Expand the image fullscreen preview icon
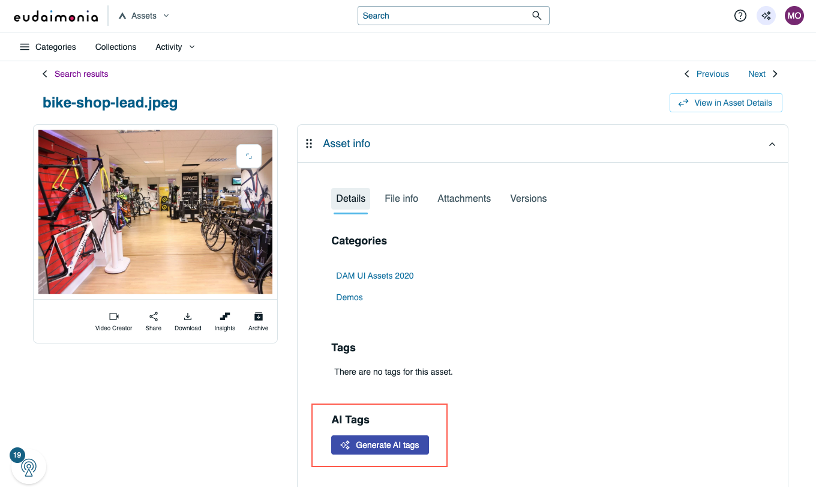The image size is (816, 487). tap(249, 156)
